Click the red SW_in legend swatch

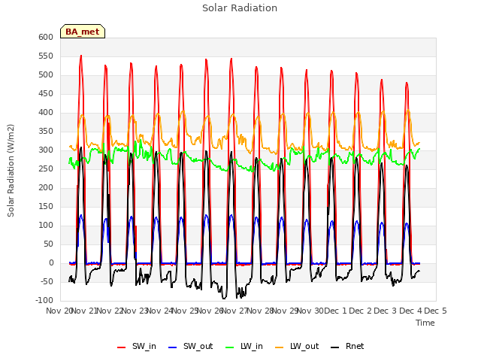click(122, 347)
